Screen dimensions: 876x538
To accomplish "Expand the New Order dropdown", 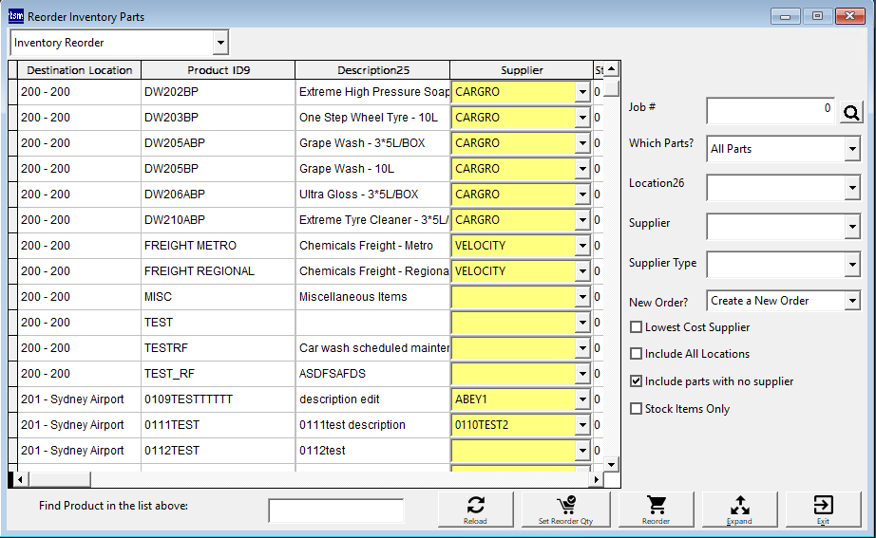I will (851, 302).
